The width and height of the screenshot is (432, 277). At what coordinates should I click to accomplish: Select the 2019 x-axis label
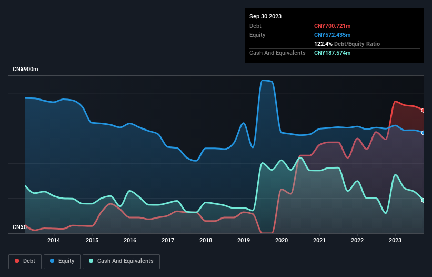244,240
